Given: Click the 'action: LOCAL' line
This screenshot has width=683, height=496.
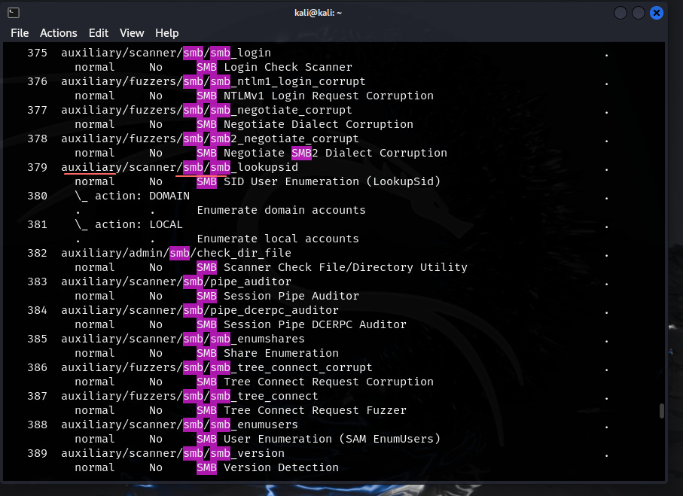Looking at the screenshot, I should [x=129, y=225].
